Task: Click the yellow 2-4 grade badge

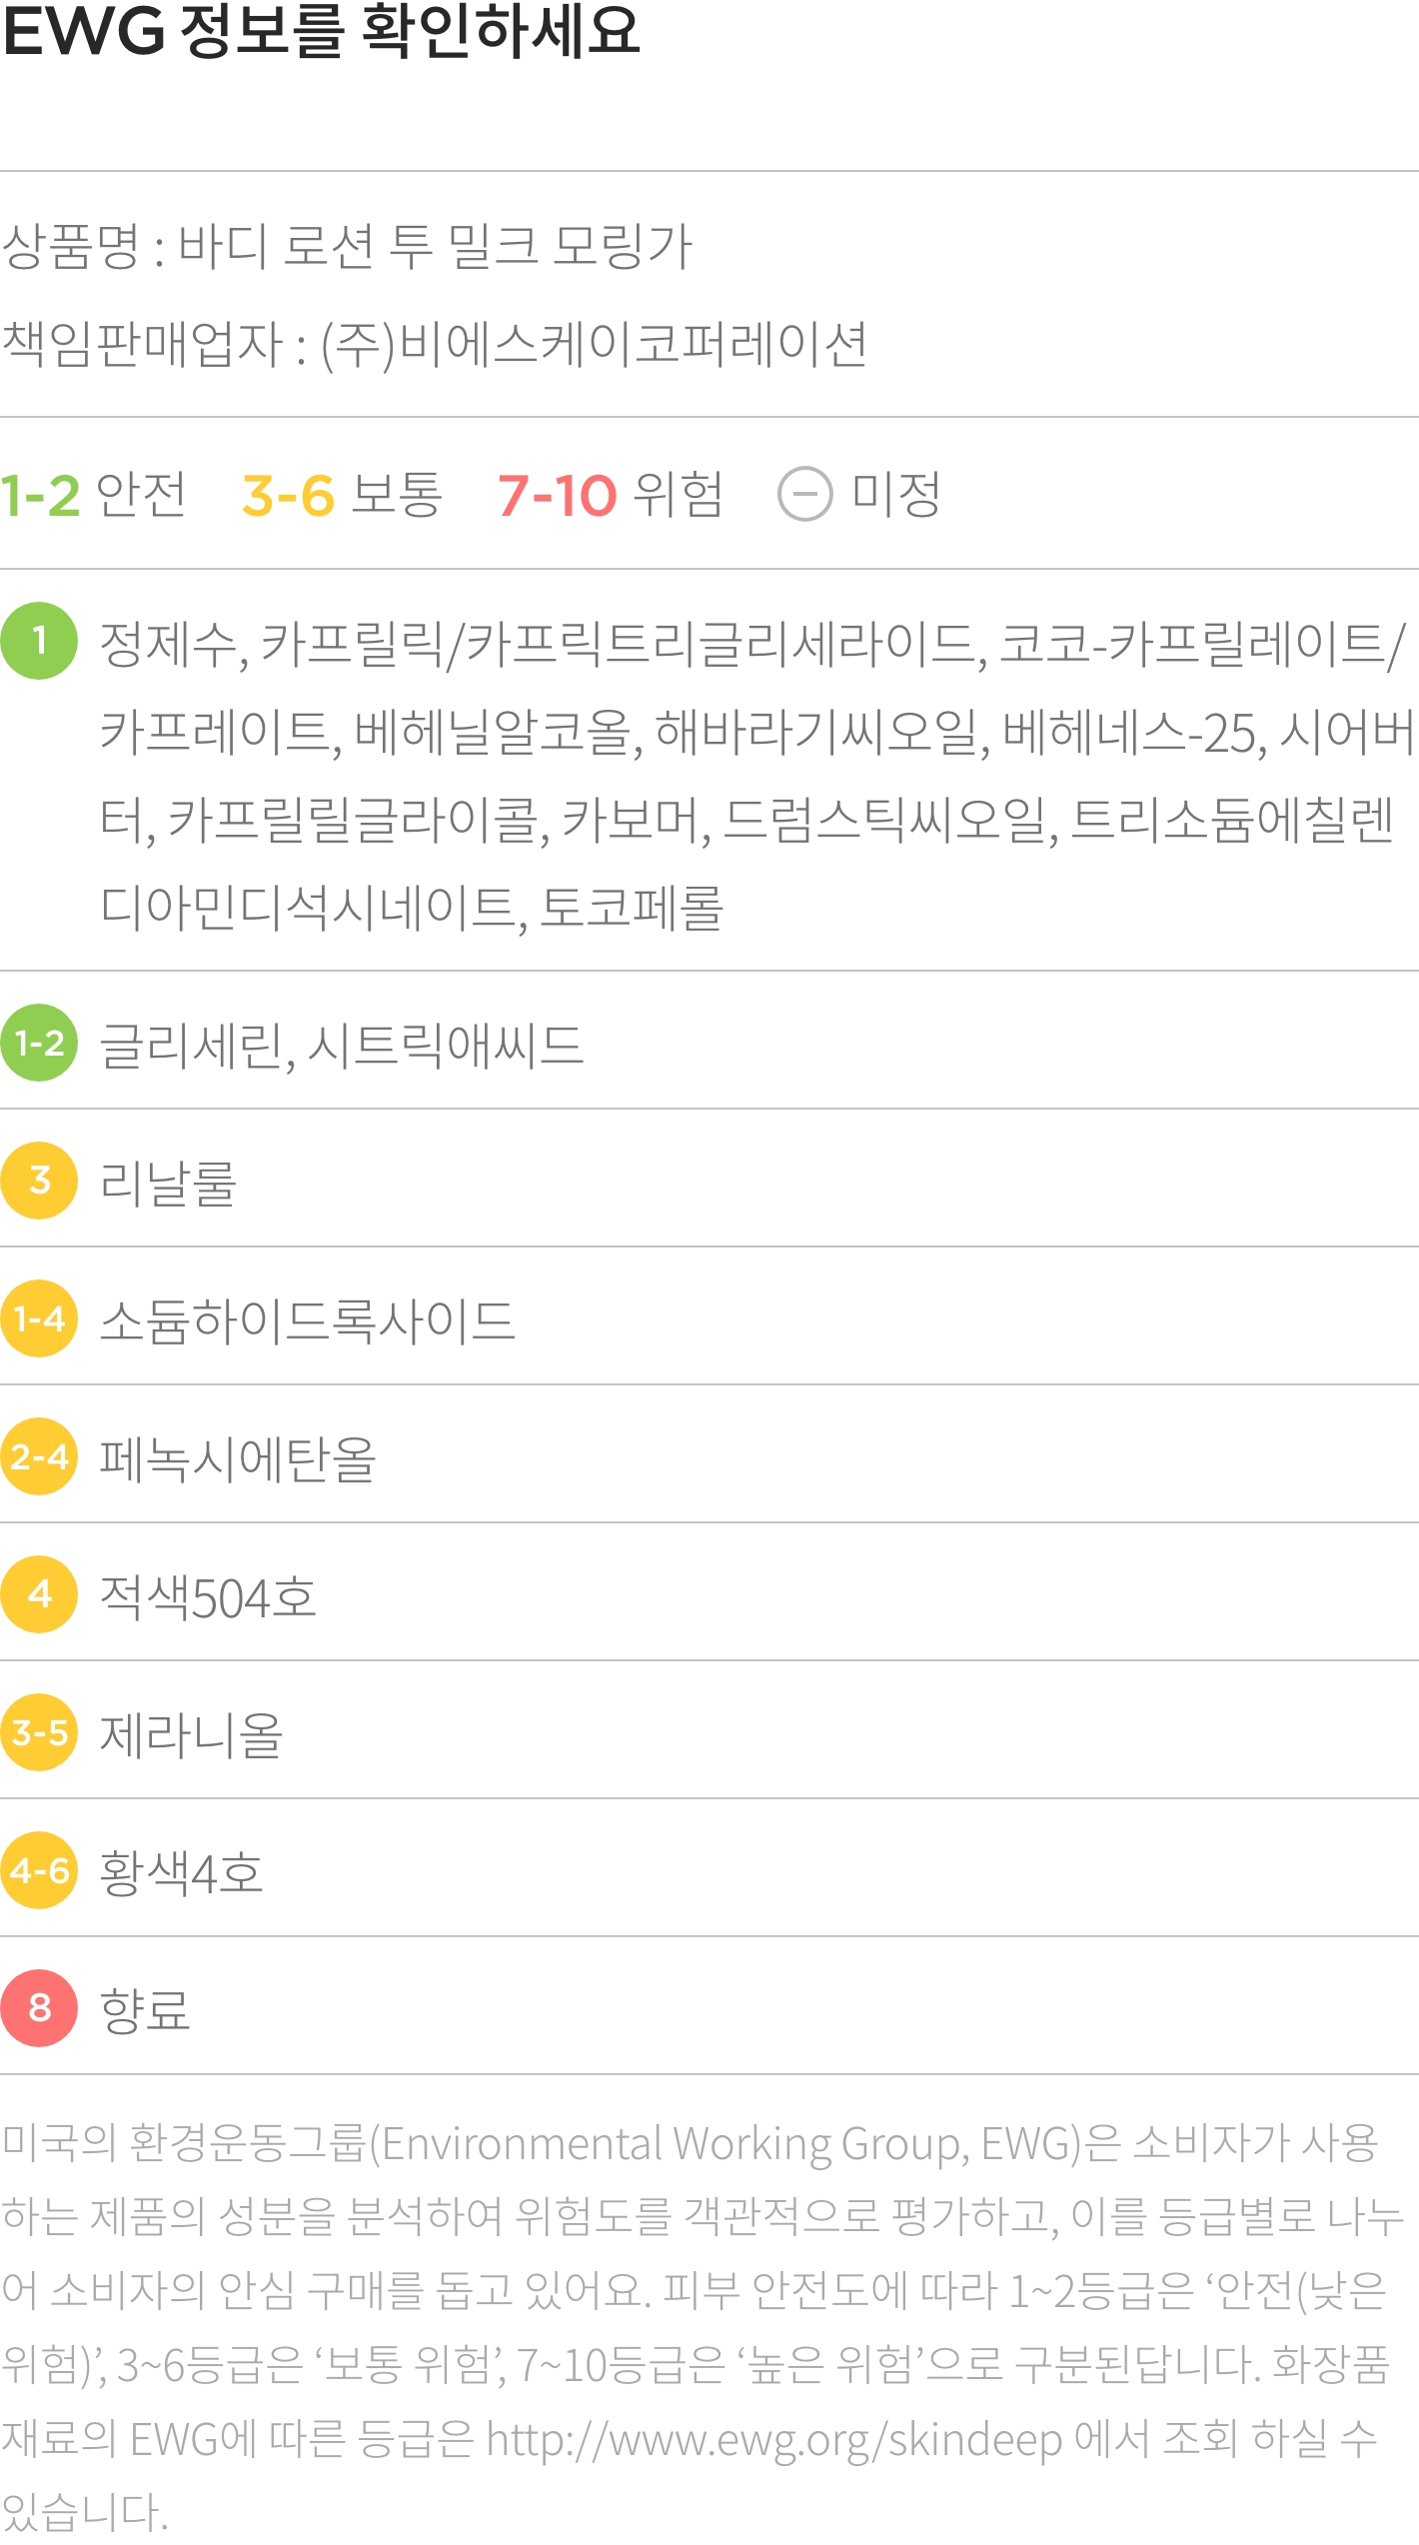Action: coord(39,1456)
